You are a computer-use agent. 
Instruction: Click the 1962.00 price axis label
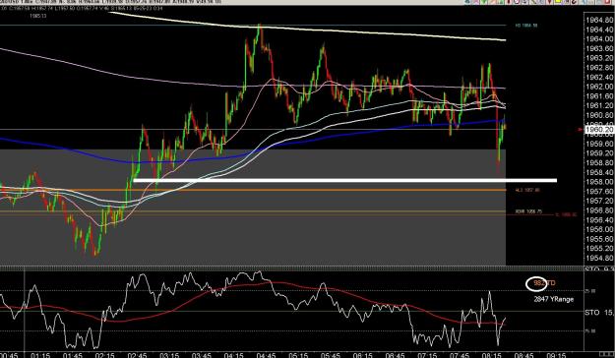click(x=600, y=87)
